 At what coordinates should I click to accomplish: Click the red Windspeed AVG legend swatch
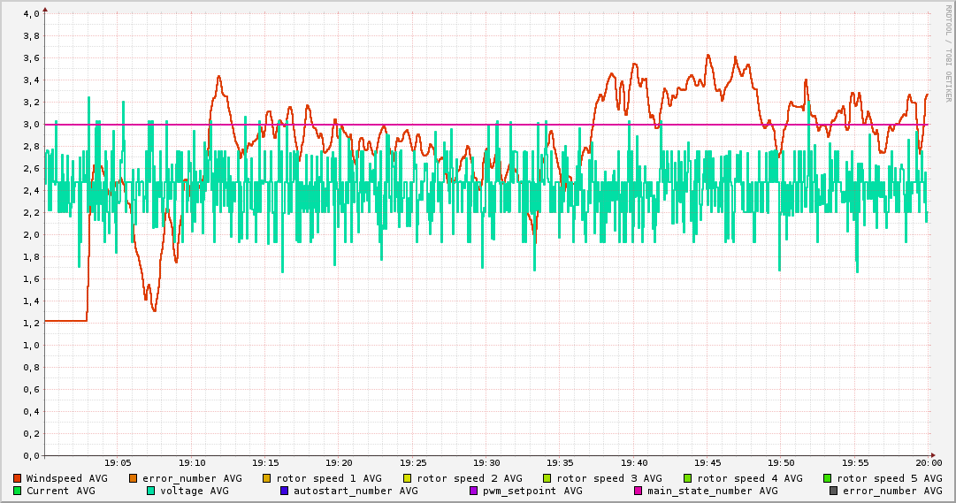(18, 478)
